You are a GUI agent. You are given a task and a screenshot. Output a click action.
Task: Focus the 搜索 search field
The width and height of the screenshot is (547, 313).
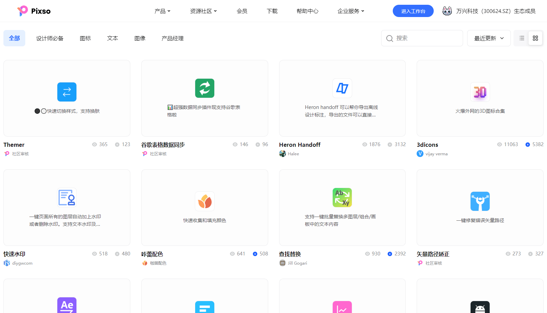[427, 38]
